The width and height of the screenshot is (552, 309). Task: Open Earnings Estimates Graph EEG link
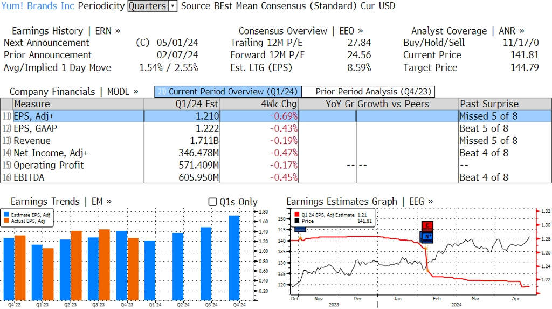pyautogui.click(x=360, y=202)
